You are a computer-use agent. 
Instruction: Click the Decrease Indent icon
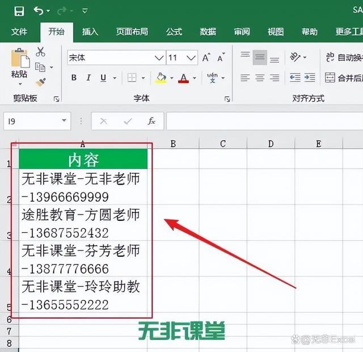[295, 77]
